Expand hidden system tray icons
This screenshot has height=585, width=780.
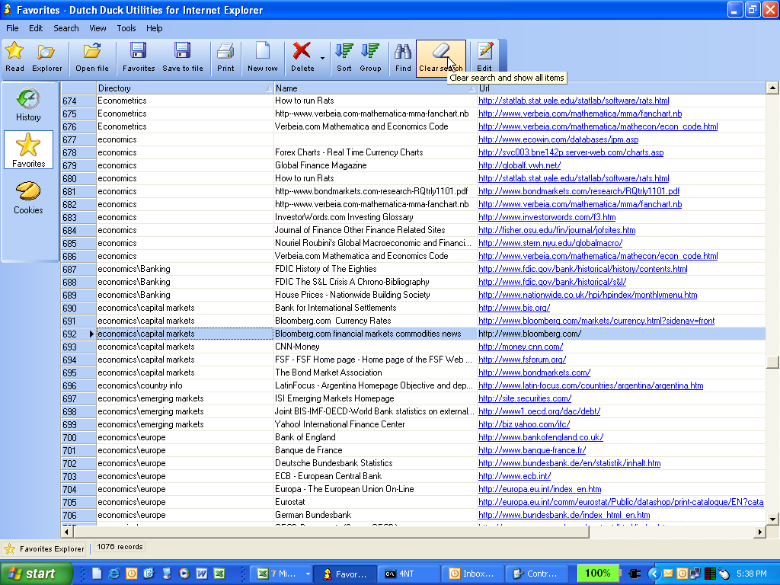pos(654,574)
